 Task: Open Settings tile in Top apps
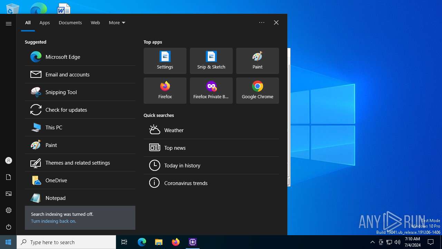(x=165, y=61)
